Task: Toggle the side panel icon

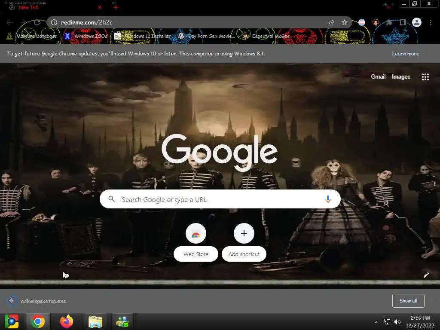Action: [403, 22]
